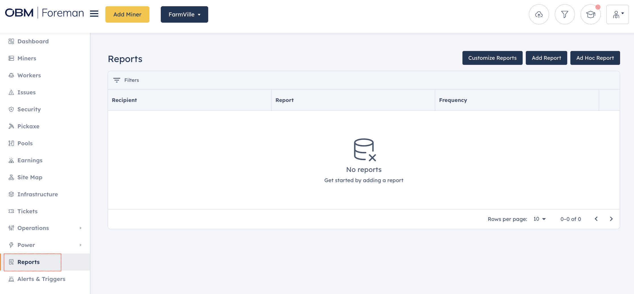Click the Security shield icon

(11, 109)
